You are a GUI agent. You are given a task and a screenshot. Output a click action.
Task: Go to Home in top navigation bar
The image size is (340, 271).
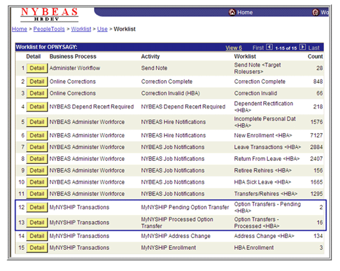pos(241,12)
